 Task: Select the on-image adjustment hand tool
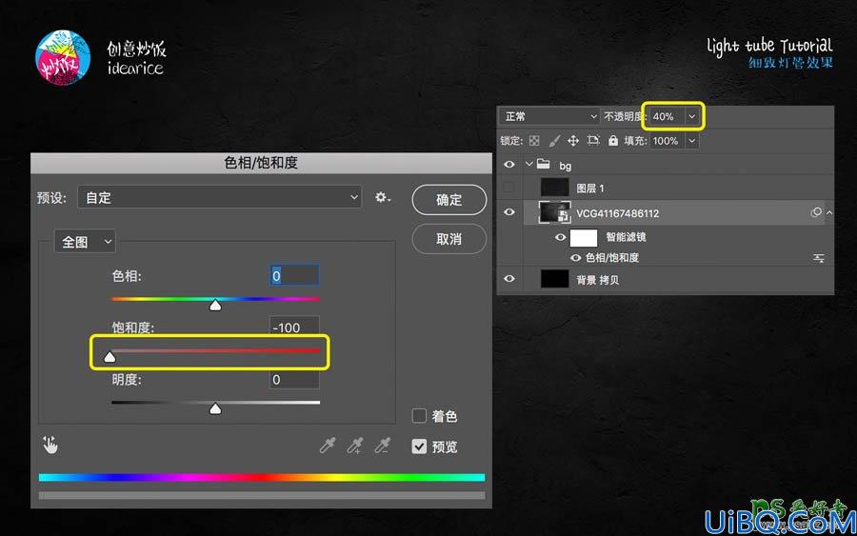pyautogui.click(x=50, y=445)
